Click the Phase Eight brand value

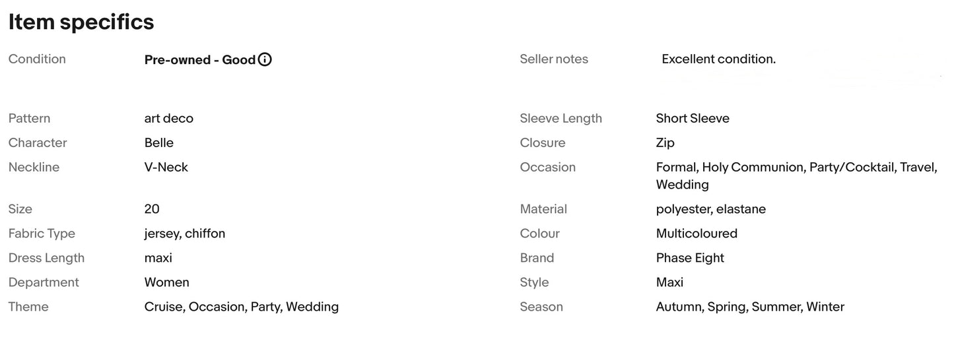pyautogui.click(x=690, y=258)
